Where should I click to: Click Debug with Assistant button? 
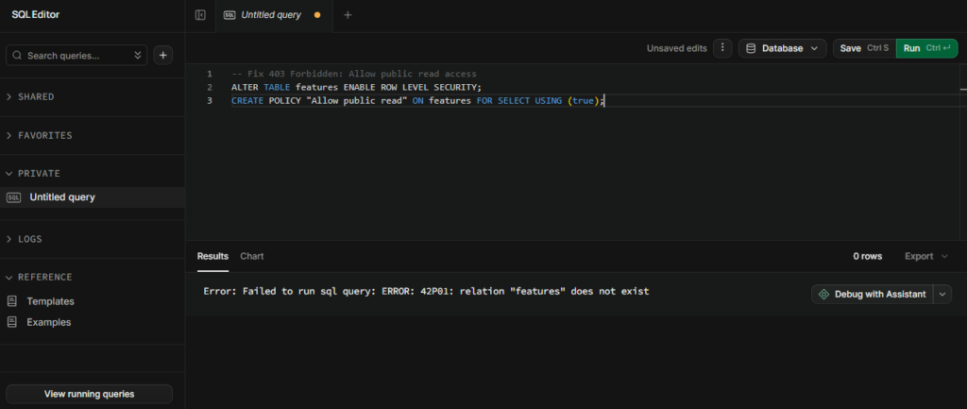(x=873, y=295)
